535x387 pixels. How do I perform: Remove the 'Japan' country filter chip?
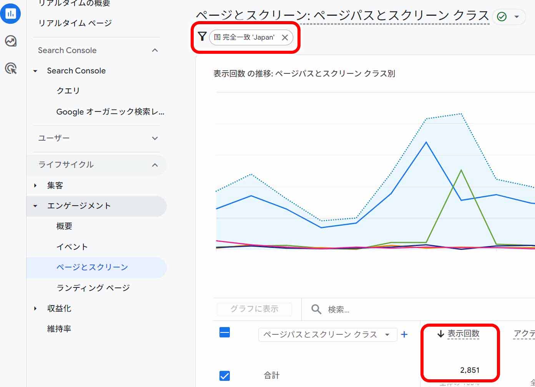(285, 37)
